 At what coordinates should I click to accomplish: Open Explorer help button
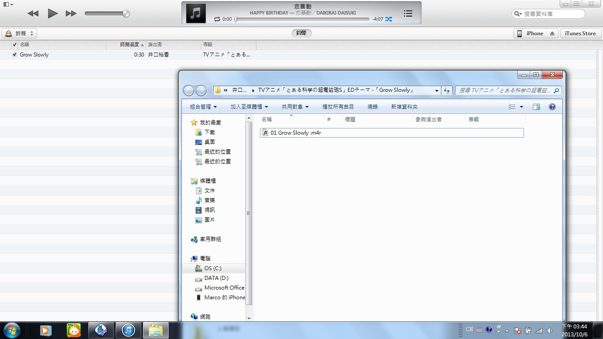point(552,107)
